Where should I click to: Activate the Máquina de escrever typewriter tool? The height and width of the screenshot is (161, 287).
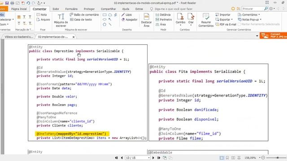tap(61, 21)
